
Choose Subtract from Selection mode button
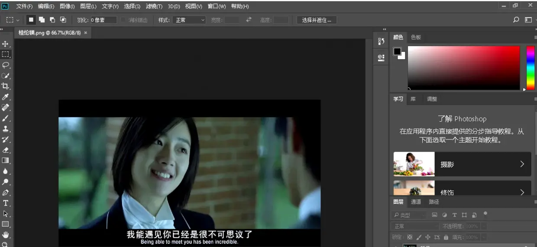52,20
